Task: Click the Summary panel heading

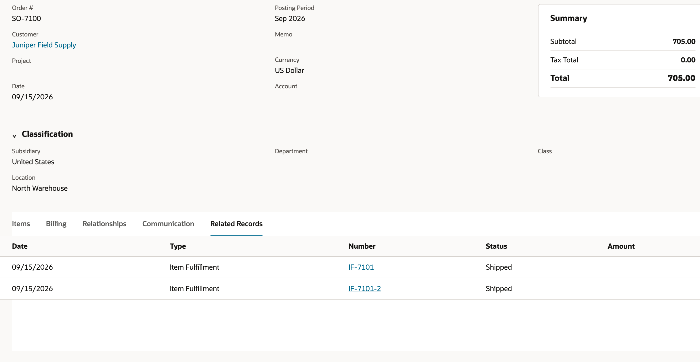Action: 568,18
